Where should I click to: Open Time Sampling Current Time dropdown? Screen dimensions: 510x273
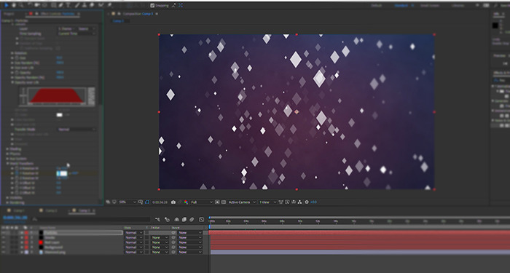76,33
